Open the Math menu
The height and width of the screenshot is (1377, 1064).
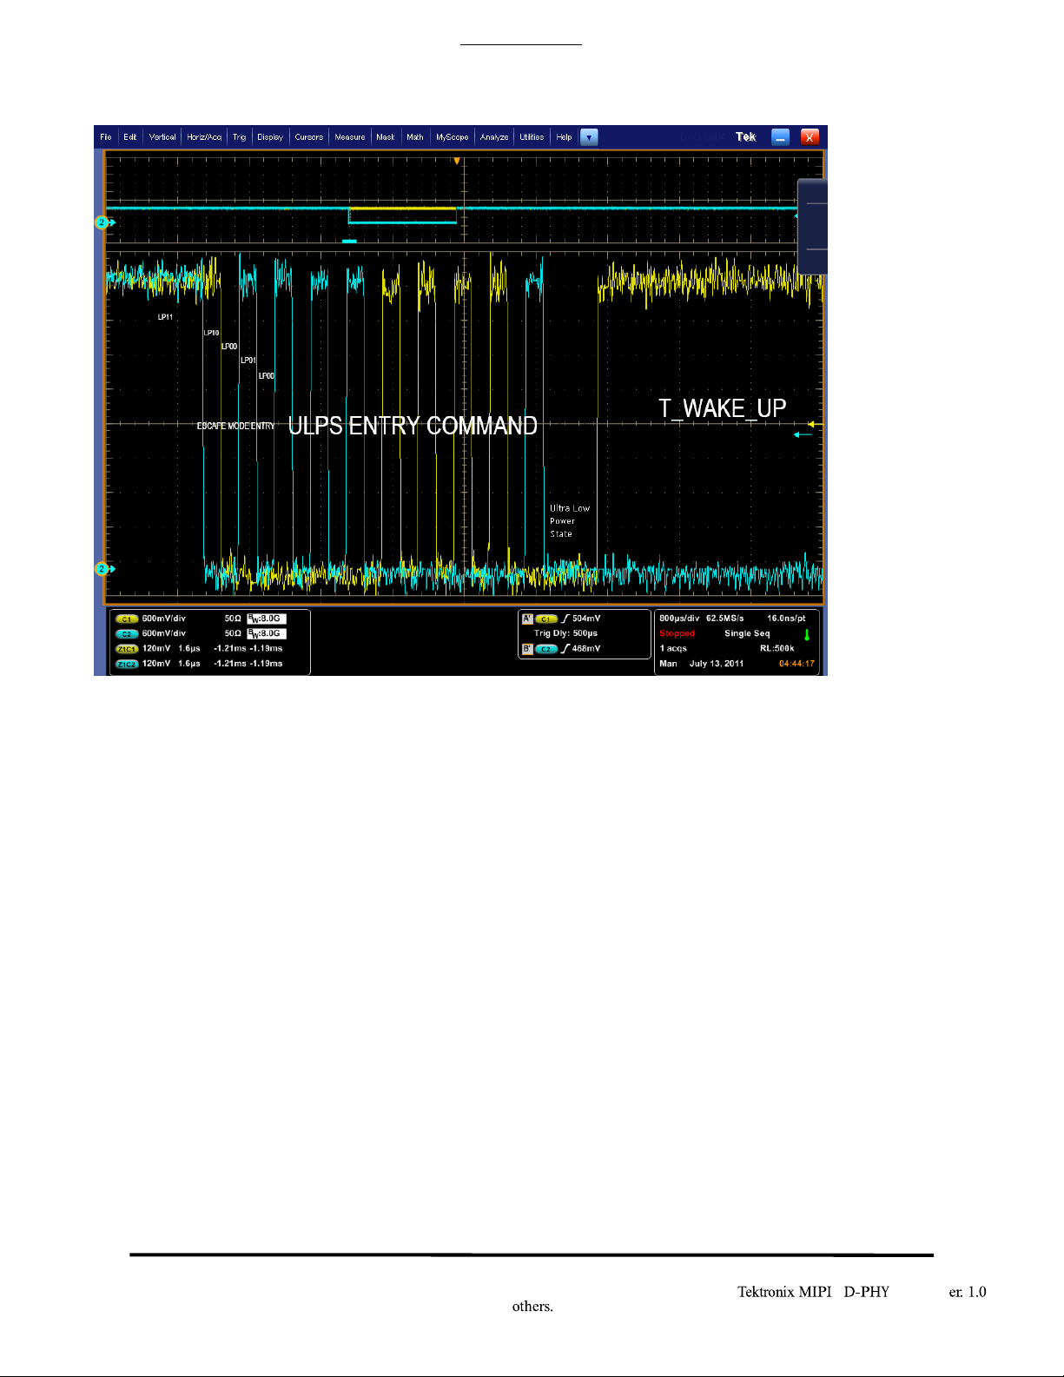pyautogui.click(x=415, y=137)
